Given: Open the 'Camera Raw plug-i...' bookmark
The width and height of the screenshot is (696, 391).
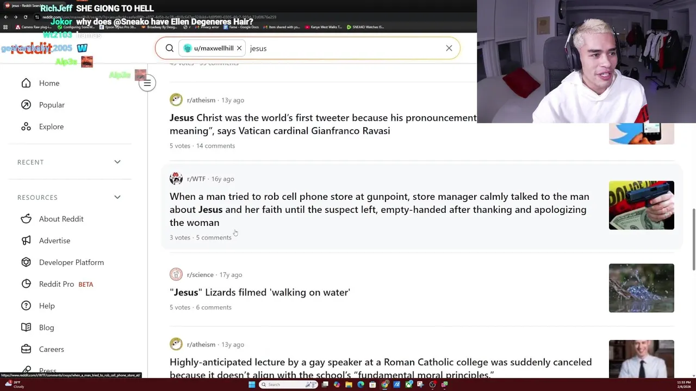Looking at the screenshot, I should (33, 27).
